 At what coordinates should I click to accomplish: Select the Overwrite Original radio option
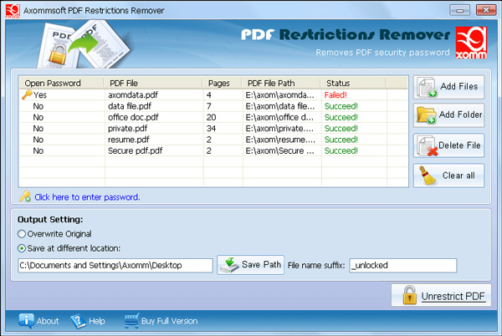point(23,234)
